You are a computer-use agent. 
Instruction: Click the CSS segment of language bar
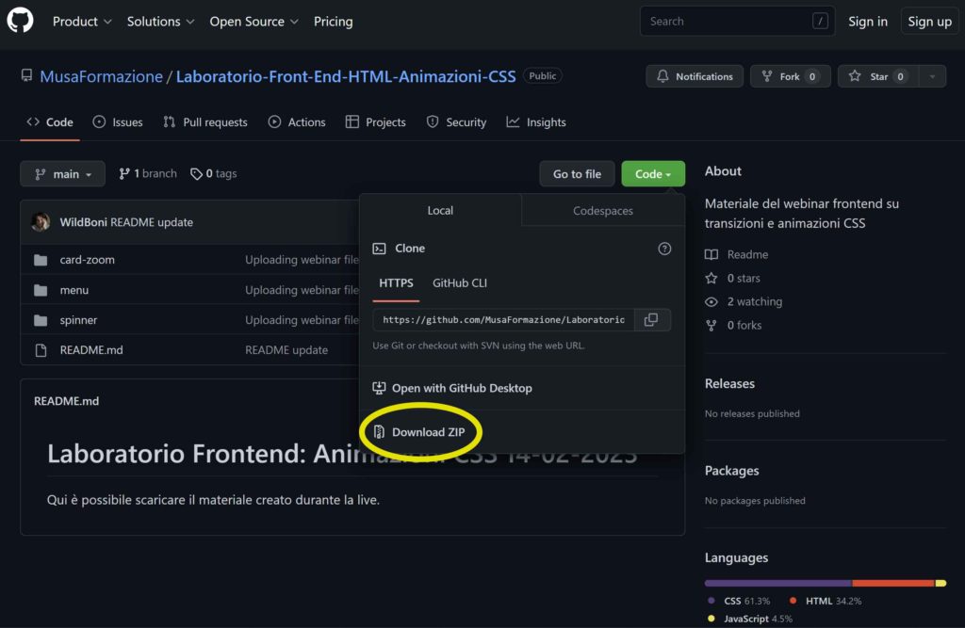pyautogui.click(x=777, y=583)
